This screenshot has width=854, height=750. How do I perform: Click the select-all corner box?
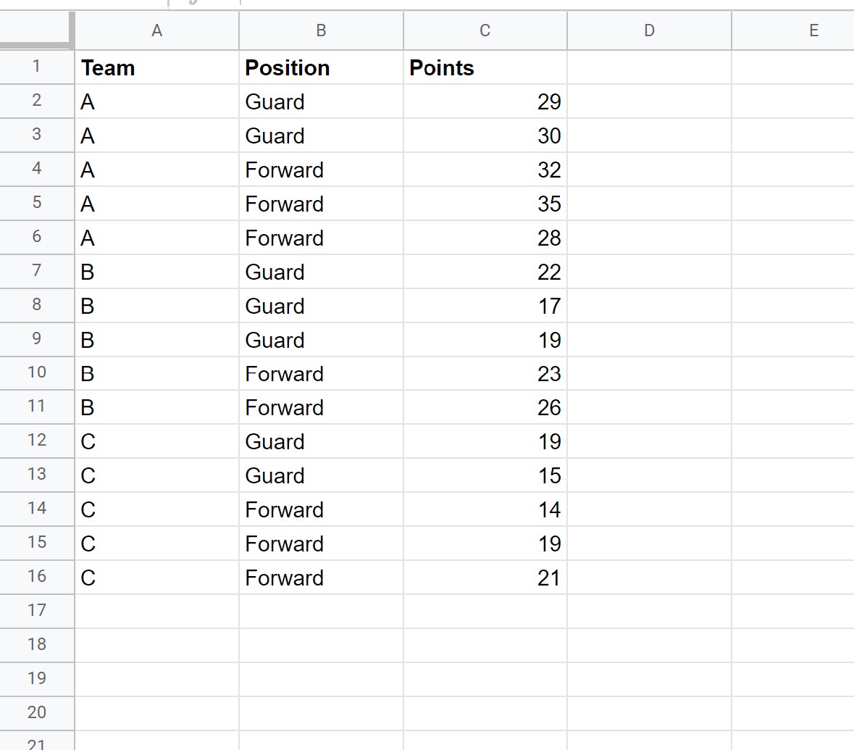click(36, 30)
